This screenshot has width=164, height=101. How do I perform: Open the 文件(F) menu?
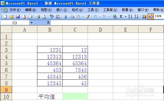15,10
